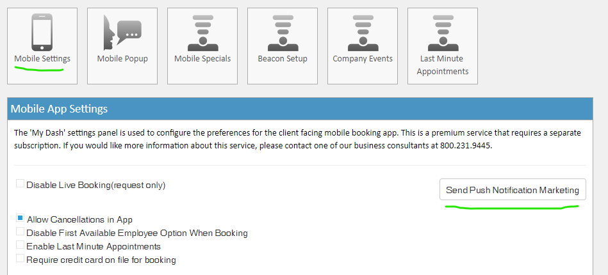The height and width of the screenshot is (275, 608).
Task: Click the 800.231.9445 phone number
Action: tap(466, 147)
